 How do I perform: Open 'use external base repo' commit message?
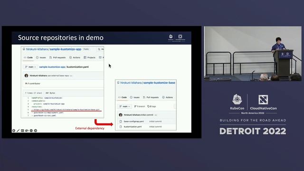(58, 76)
